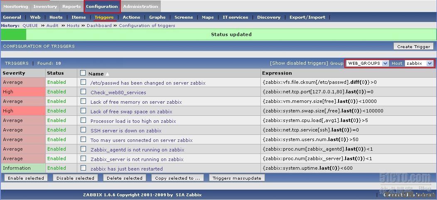
Task: Open the Graphs submenu
Action: (157, 17)
